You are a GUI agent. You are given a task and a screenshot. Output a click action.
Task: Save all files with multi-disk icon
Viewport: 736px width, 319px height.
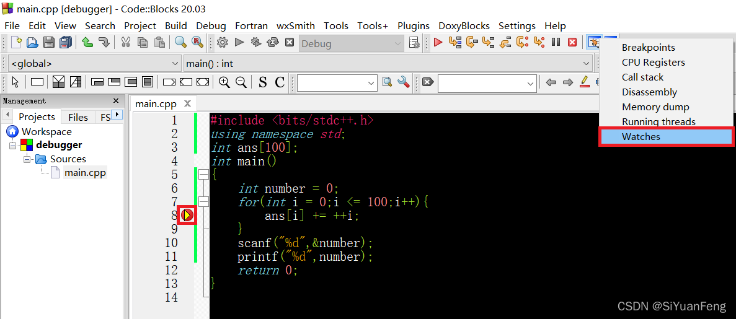66,43
